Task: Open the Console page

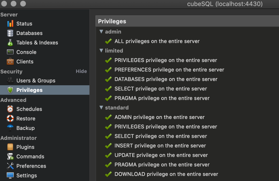Action: (x=26, y=52)
